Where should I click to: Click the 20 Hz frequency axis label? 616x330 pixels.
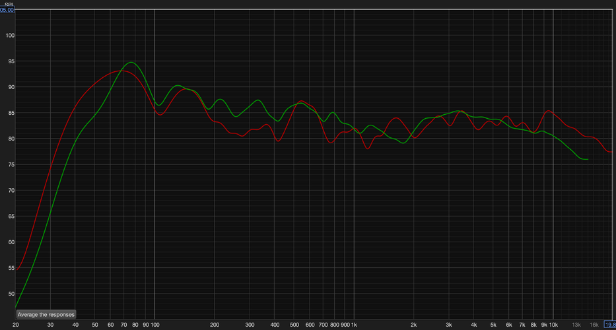16,325
